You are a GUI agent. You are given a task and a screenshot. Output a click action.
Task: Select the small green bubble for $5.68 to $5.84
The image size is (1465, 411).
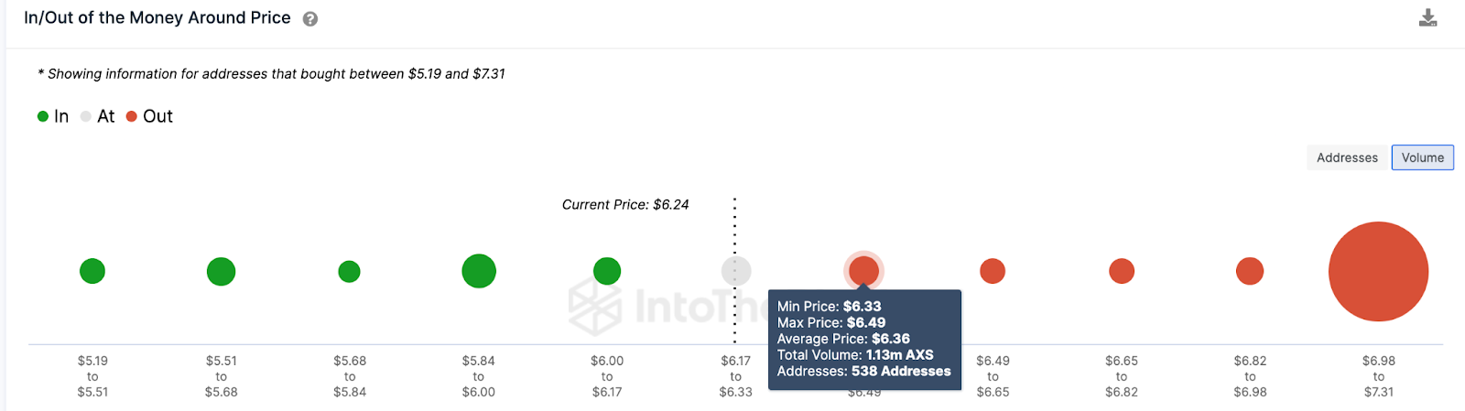349,271
